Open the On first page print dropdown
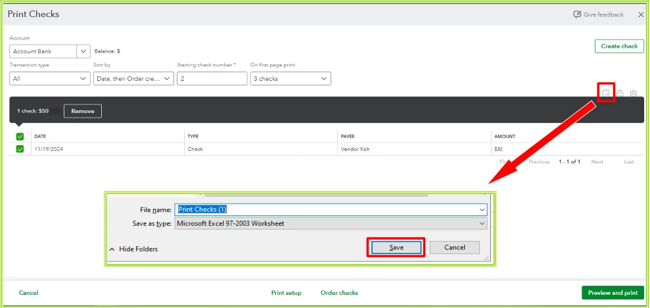Image resolution: width=650 pixels, height=308 pixels. pos(290,78)
